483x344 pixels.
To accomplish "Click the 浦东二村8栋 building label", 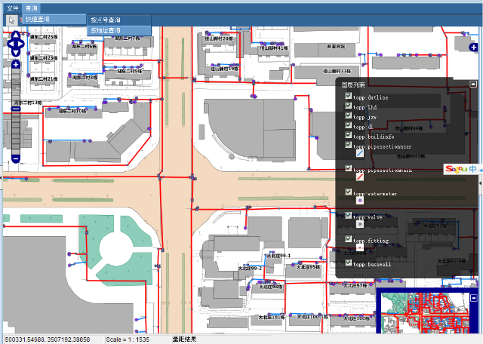I will pos(85,78).
